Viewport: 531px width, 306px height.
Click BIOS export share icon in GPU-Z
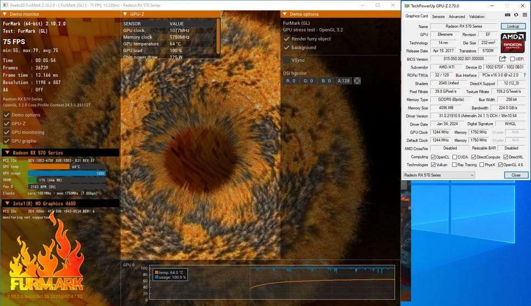(503, 59)
